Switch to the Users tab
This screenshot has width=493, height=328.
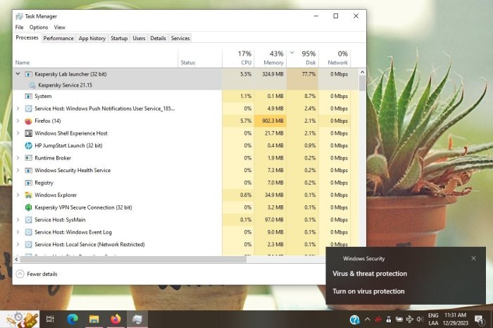coord(139,38)
